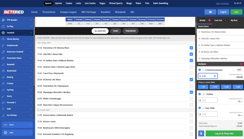244x139 pixels.
Task: Click the Boxing glove icon
Action: [x=3, y=77]
